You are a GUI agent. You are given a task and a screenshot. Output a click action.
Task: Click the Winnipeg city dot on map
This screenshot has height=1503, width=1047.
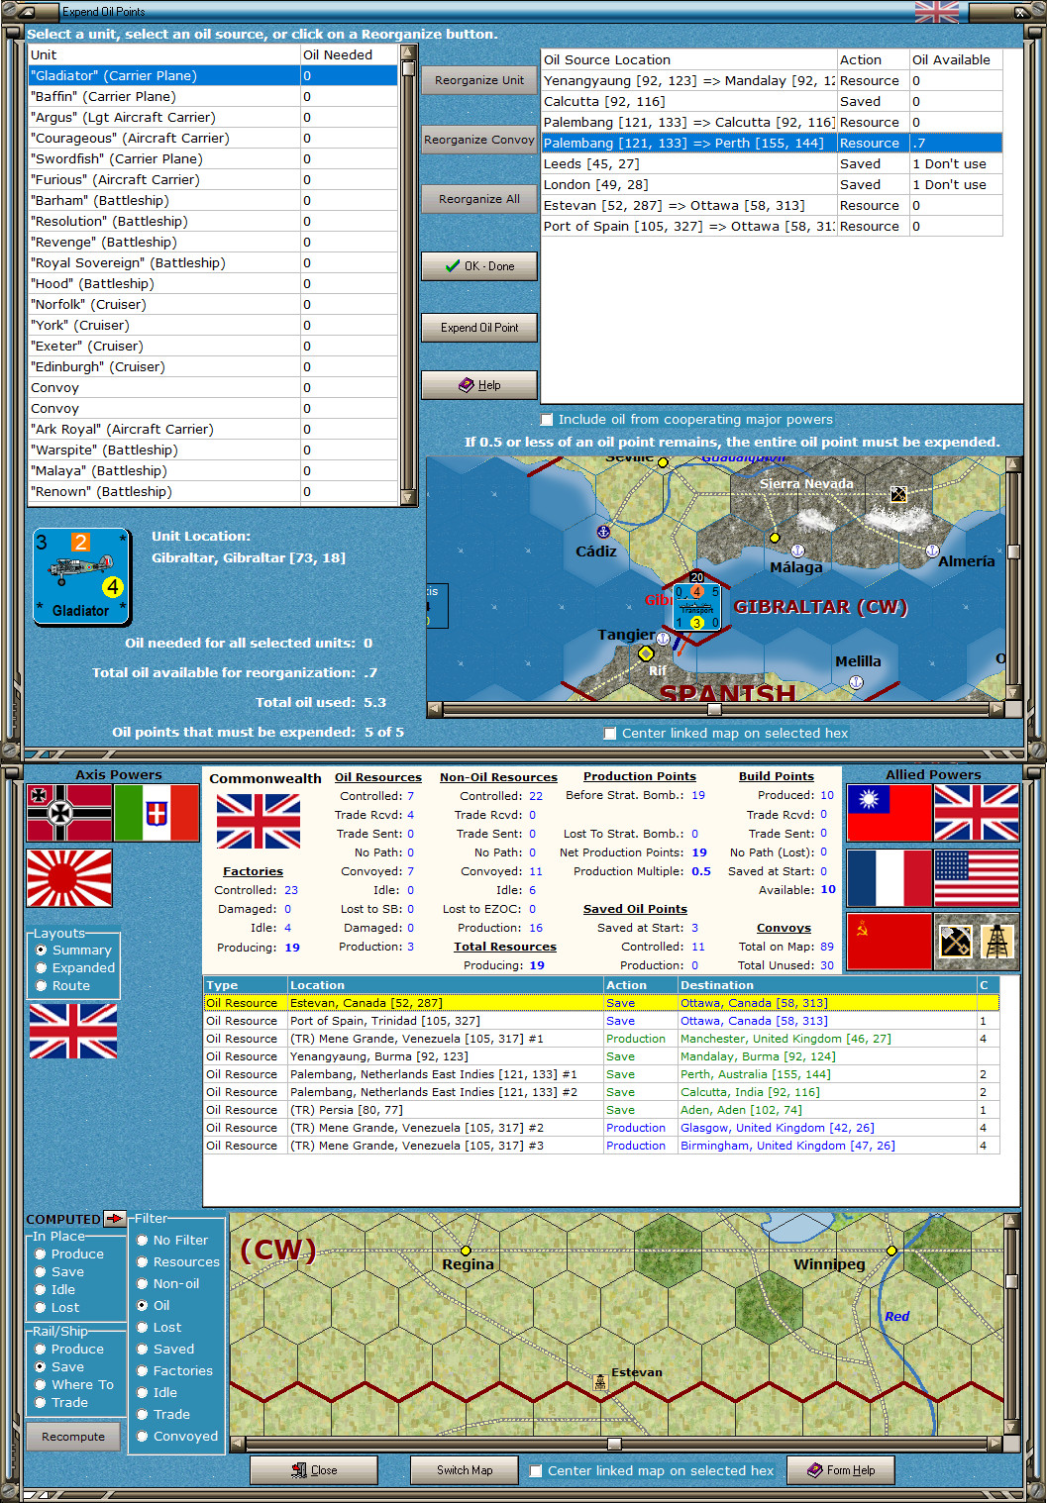coord(891,1251)
